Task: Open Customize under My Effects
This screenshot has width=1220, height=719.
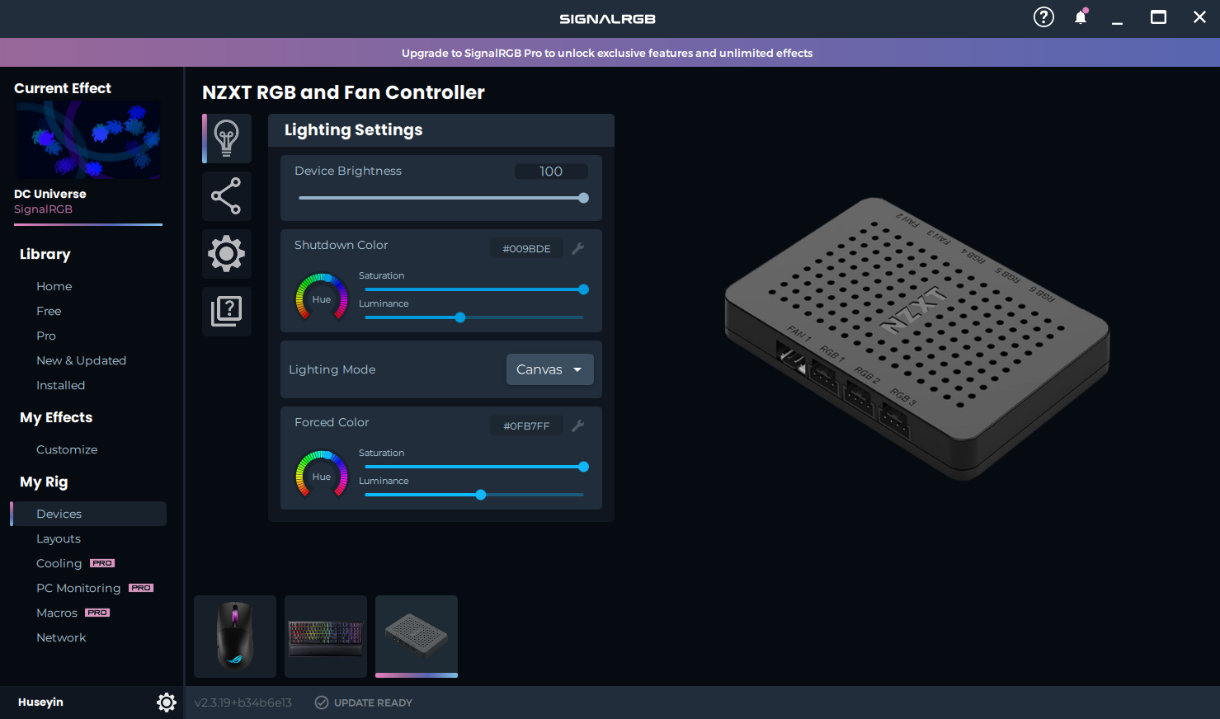Action: (67, 449)
